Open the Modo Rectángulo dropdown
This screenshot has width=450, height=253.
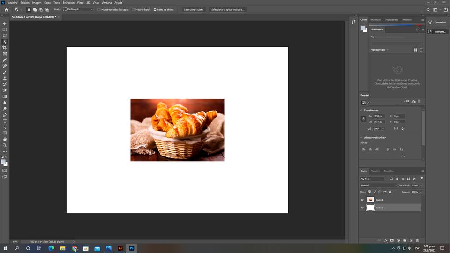tap(78, 9)
